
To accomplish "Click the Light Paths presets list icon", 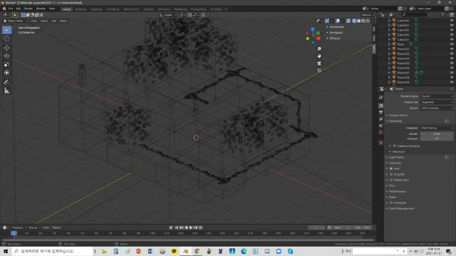I will click(x=447, y=157).
